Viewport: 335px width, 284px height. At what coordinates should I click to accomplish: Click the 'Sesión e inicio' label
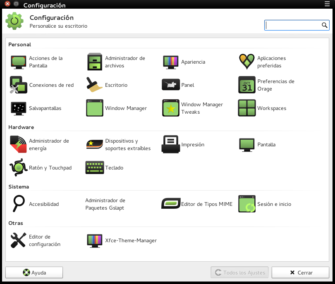pyautogui.click(x=274, y=204)
